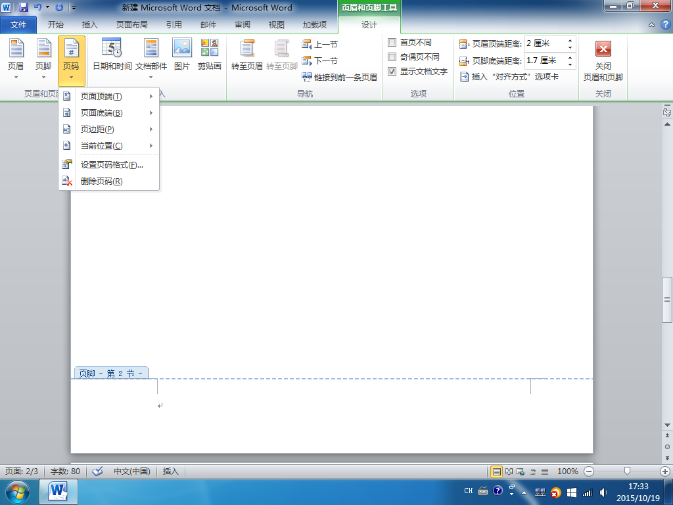The image size is (673, 505).
Task: Switch to print layout view icon
Action: point(496,471)
